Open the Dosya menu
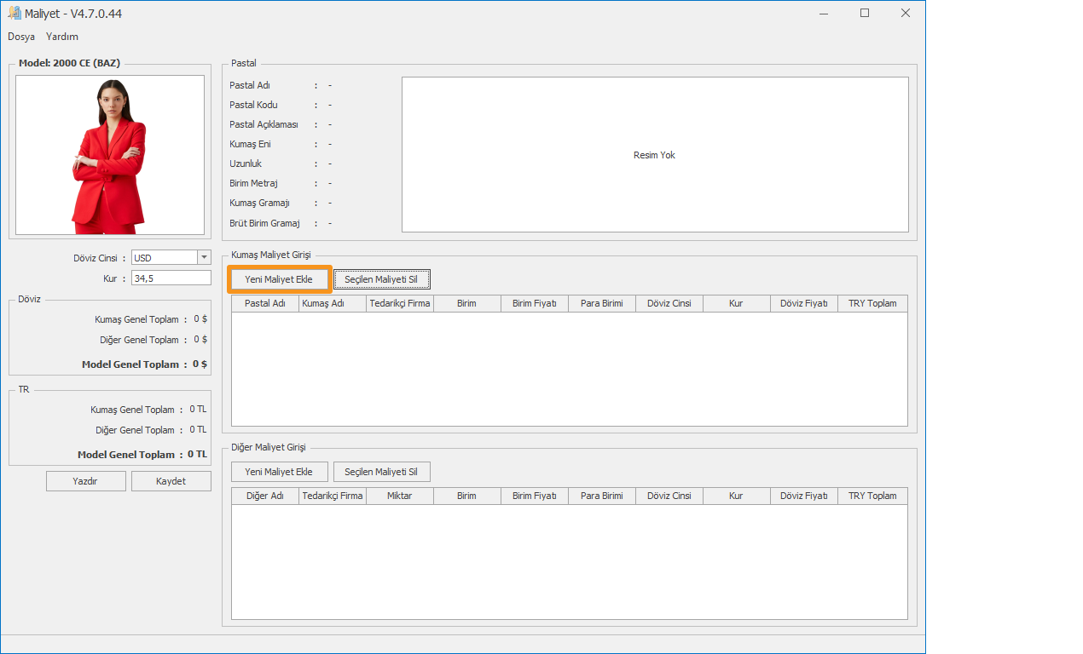The height and width of the screenshot is (654, 1083). [x=21, y=37]
